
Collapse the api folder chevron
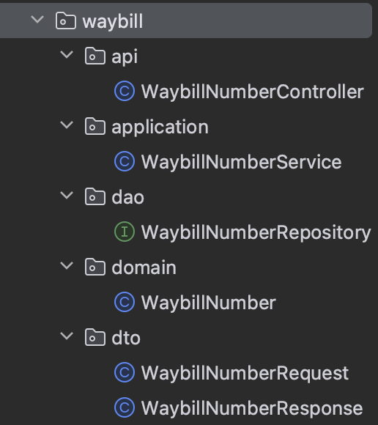pyautogui.click(x=67, y=55)
